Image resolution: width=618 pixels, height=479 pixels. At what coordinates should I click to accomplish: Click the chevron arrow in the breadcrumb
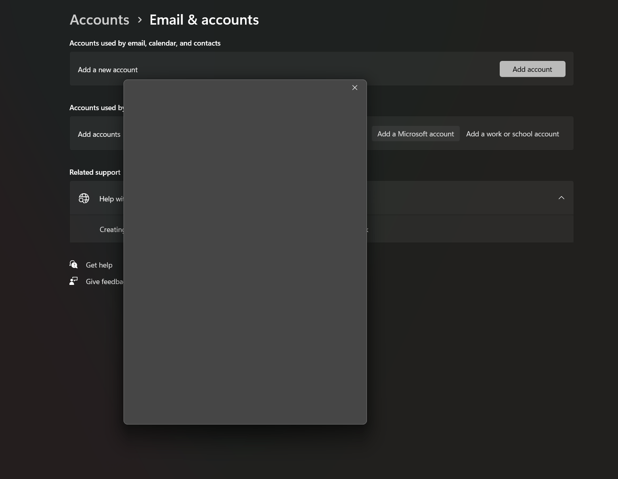point(139,19)
